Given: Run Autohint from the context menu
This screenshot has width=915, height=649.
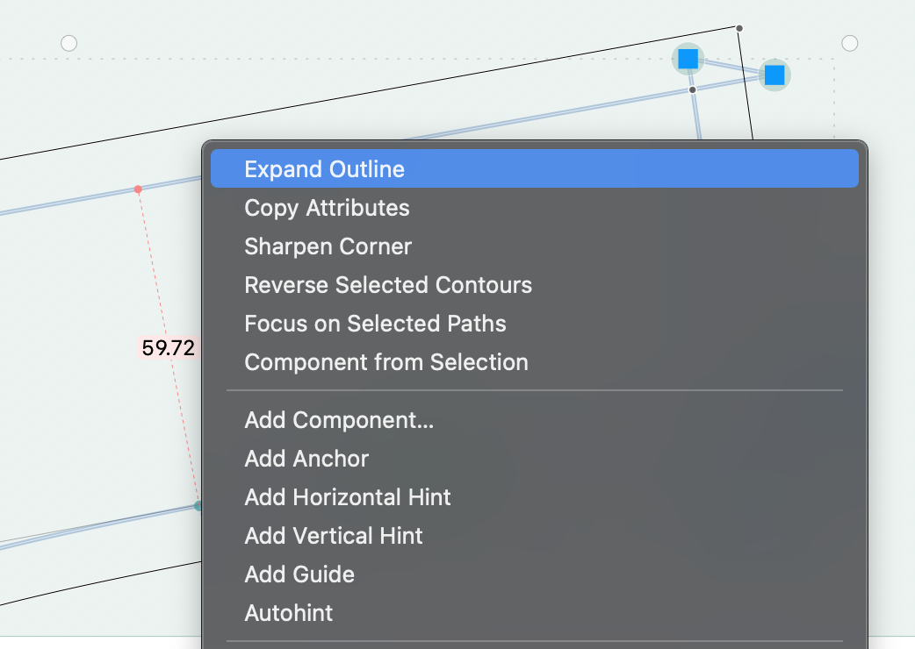Looking at the screenshot, I should pyautogui.click(x=289, y=613).
